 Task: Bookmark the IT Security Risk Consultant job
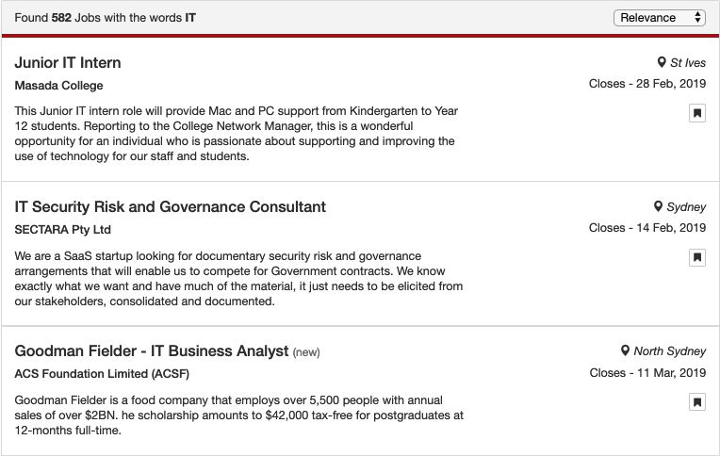(697, 257)
